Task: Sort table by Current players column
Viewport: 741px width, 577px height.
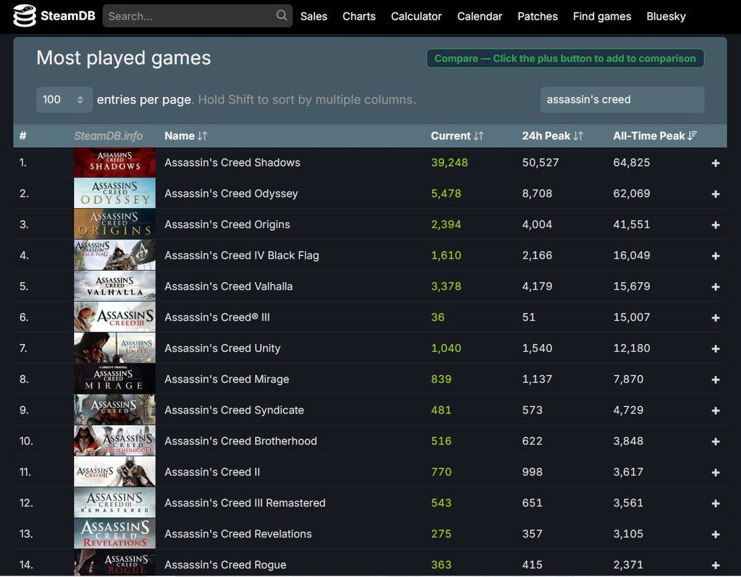Action: 457,136
